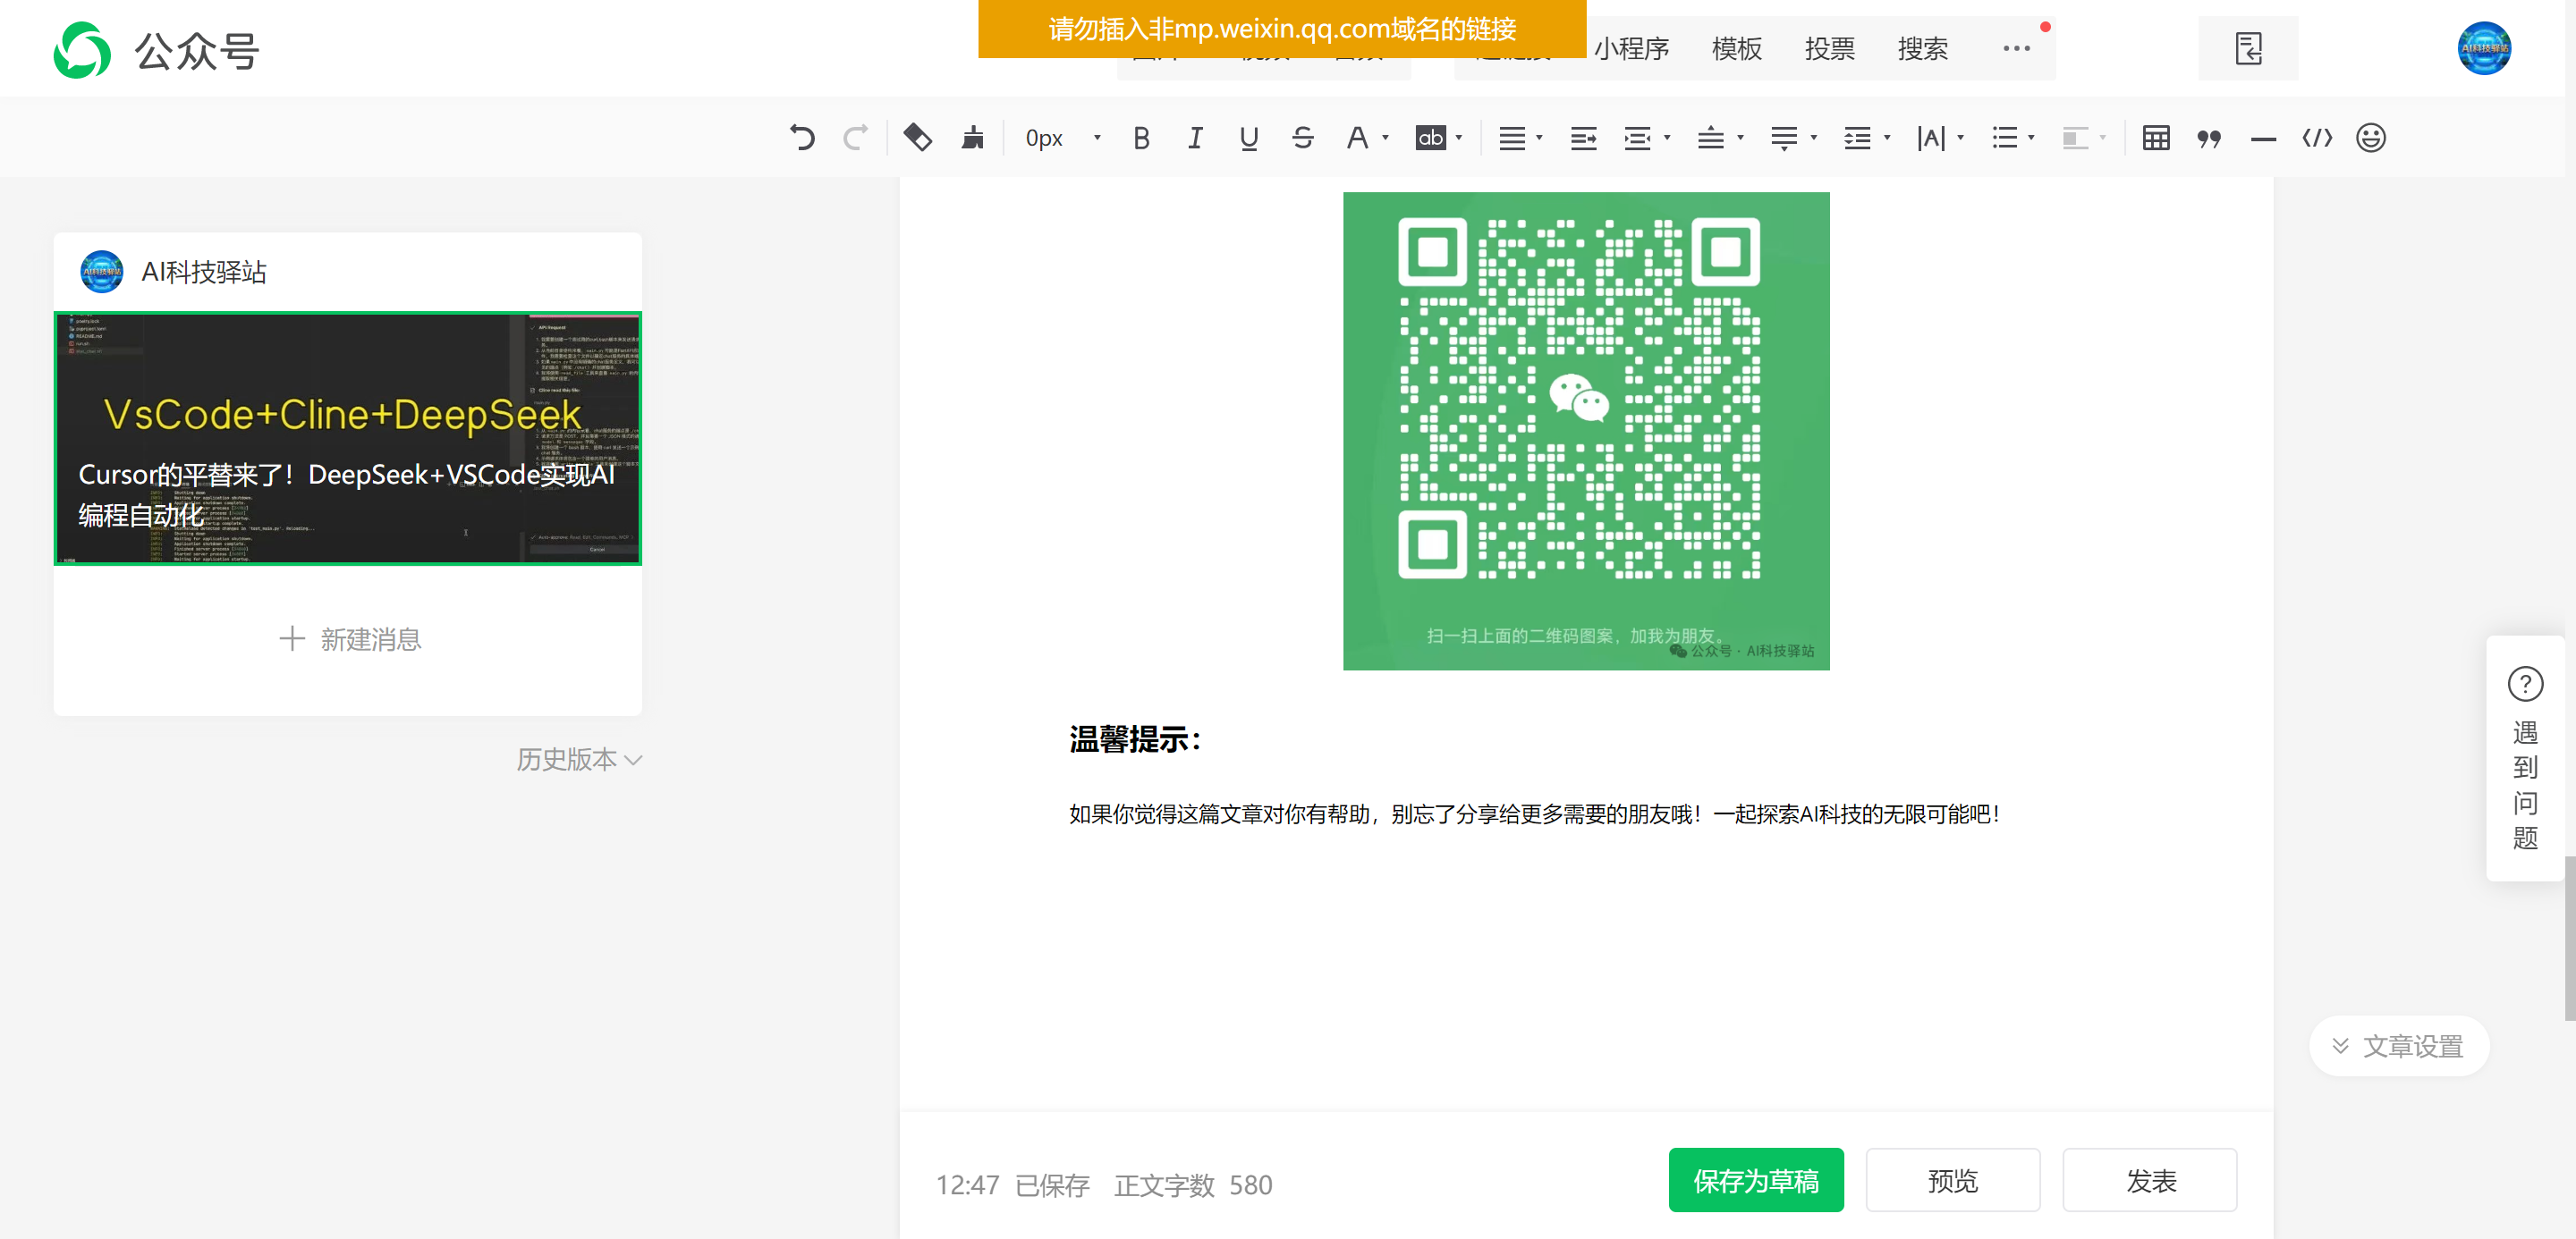This screenshot has height=1239, width=2576.
Task: Activate the format painter brush
Action: [972, 138]
